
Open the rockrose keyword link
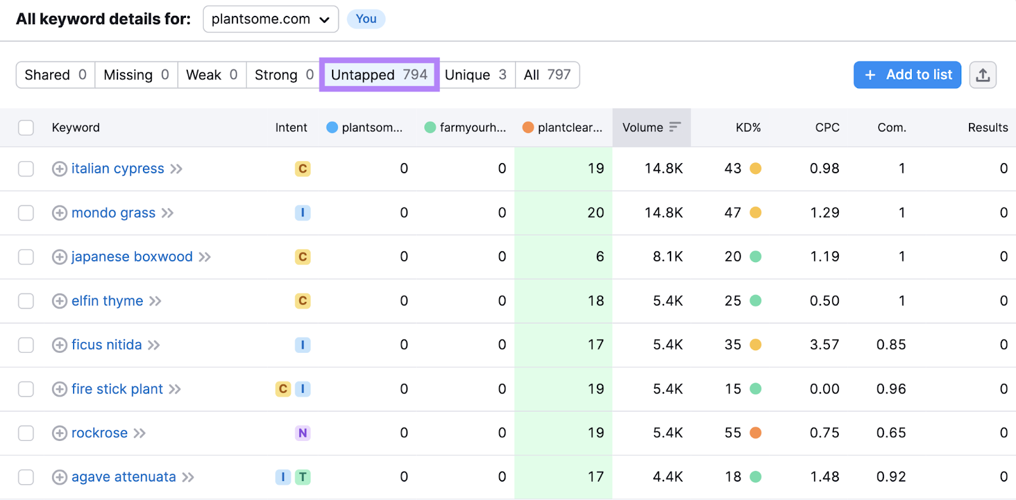tap(99, 433)
